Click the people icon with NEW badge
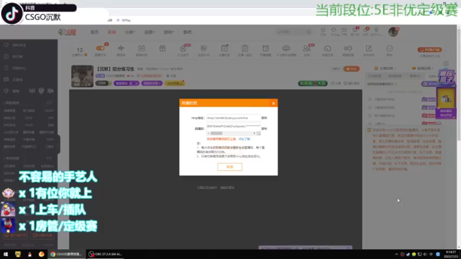The image size is (461, 259). [307, 48]
